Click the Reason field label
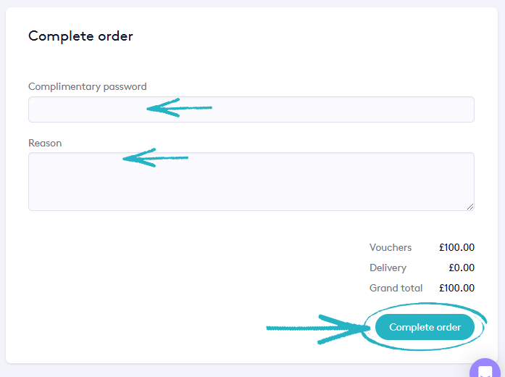The width and height of the screenshot is (505, 377). (45, 144)
